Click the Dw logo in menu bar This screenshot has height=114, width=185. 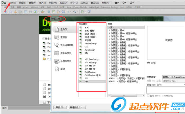pos(4,3)
